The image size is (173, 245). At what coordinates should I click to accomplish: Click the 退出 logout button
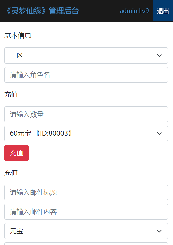click(x=163, y=11)
